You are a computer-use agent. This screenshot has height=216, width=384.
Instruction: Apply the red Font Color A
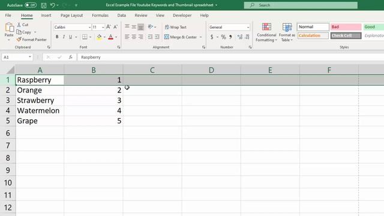coord(110,37)
